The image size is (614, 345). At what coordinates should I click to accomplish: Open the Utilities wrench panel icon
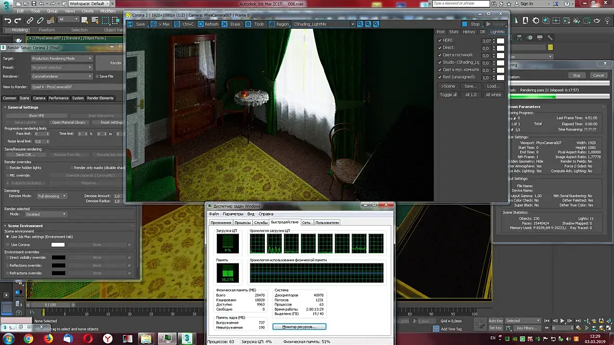pyautogui.click(x=550, y=37)
